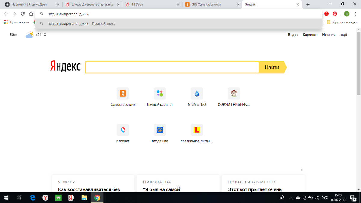
Task: Open the three-dot options above news cards
Action: 302,169
